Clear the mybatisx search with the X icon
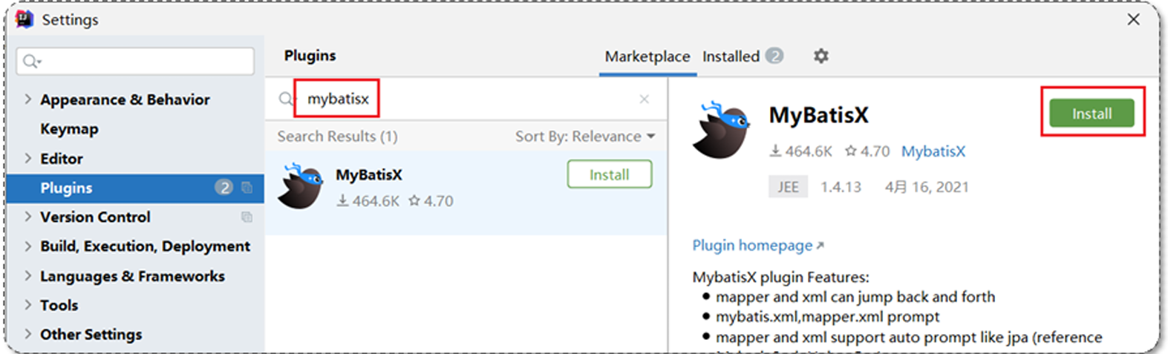 (644, 99)
